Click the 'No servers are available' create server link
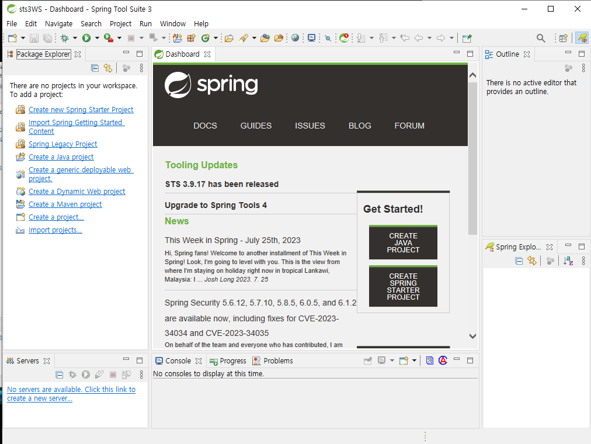 (x=71, y=394)
